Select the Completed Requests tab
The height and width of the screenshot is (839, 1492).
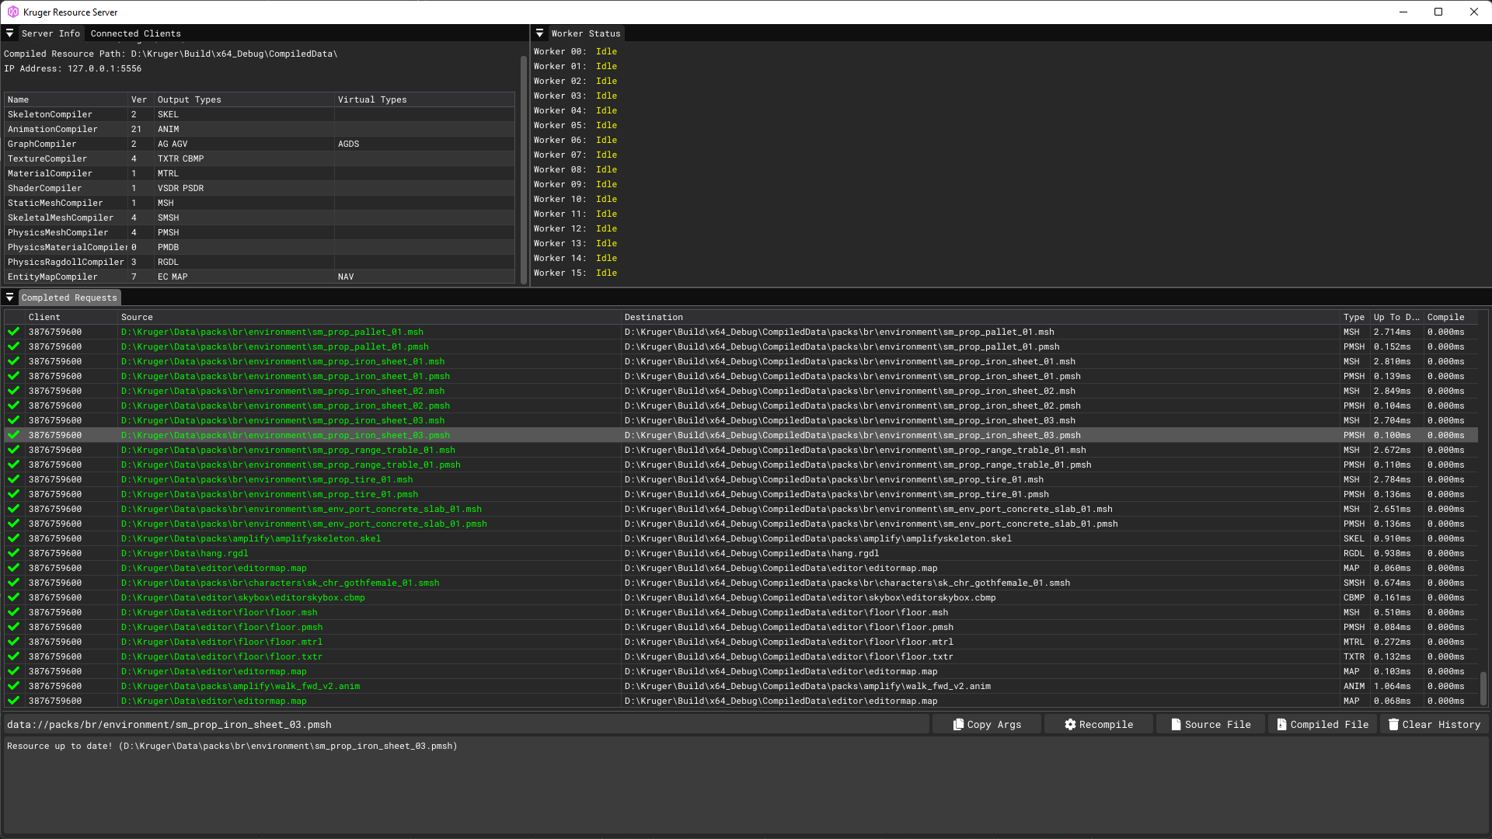(69, 298)
